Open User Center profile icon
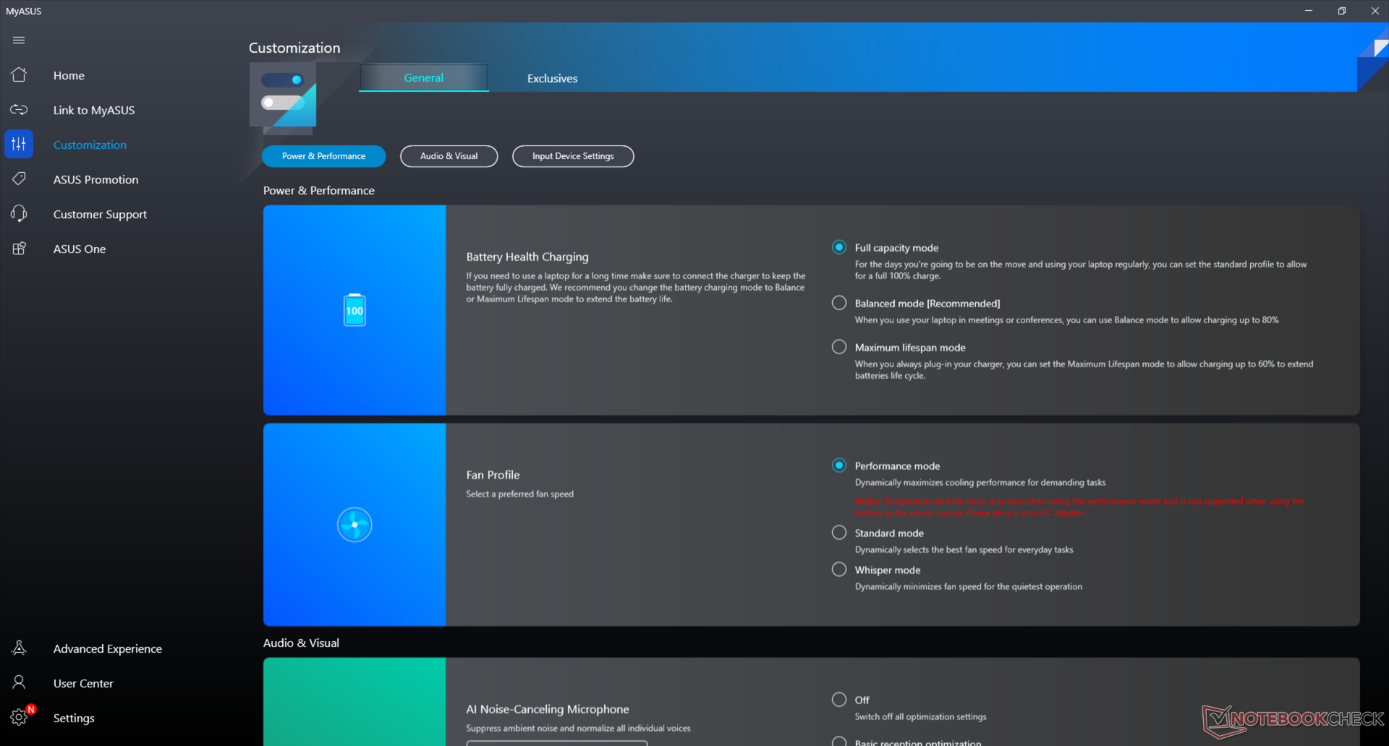Screen dimensions: 1389x746 pos(19,682)
